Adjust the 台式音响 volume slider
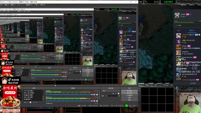Viewport: 201px width, 113px height. point(69,95)
